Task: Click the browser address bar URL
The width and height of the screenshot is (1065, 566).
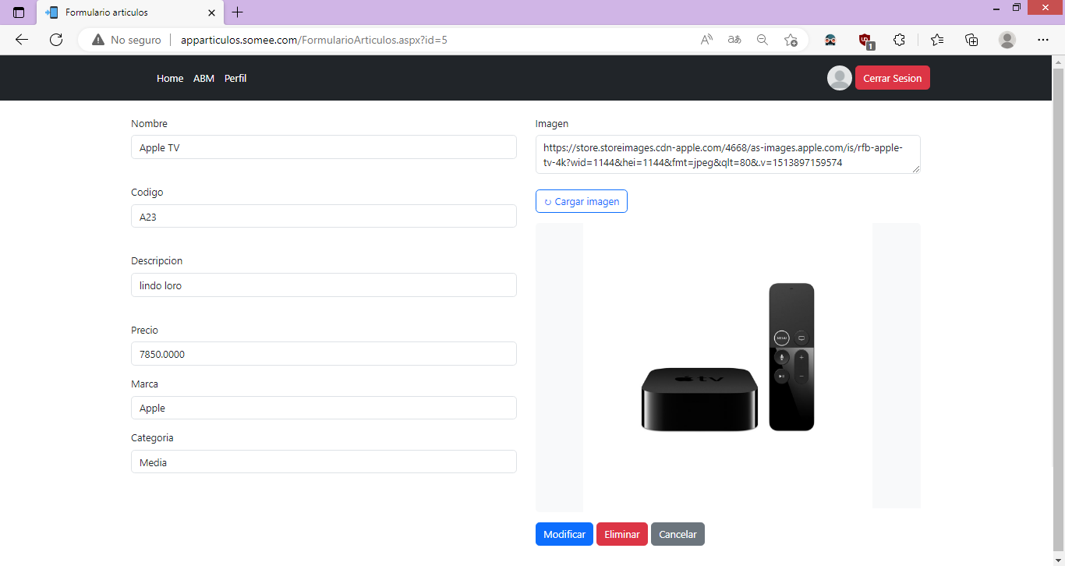Action: coord(314,40)
